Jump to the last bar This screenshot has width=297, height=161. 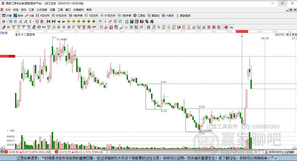[54, 22]
